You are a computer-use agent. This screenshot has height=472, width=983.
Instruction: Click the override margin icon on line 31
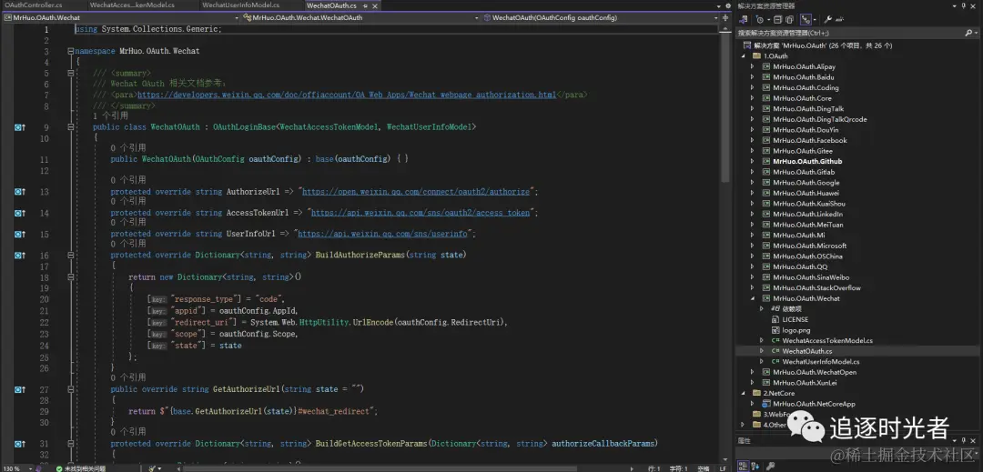(x=20, y=443)
